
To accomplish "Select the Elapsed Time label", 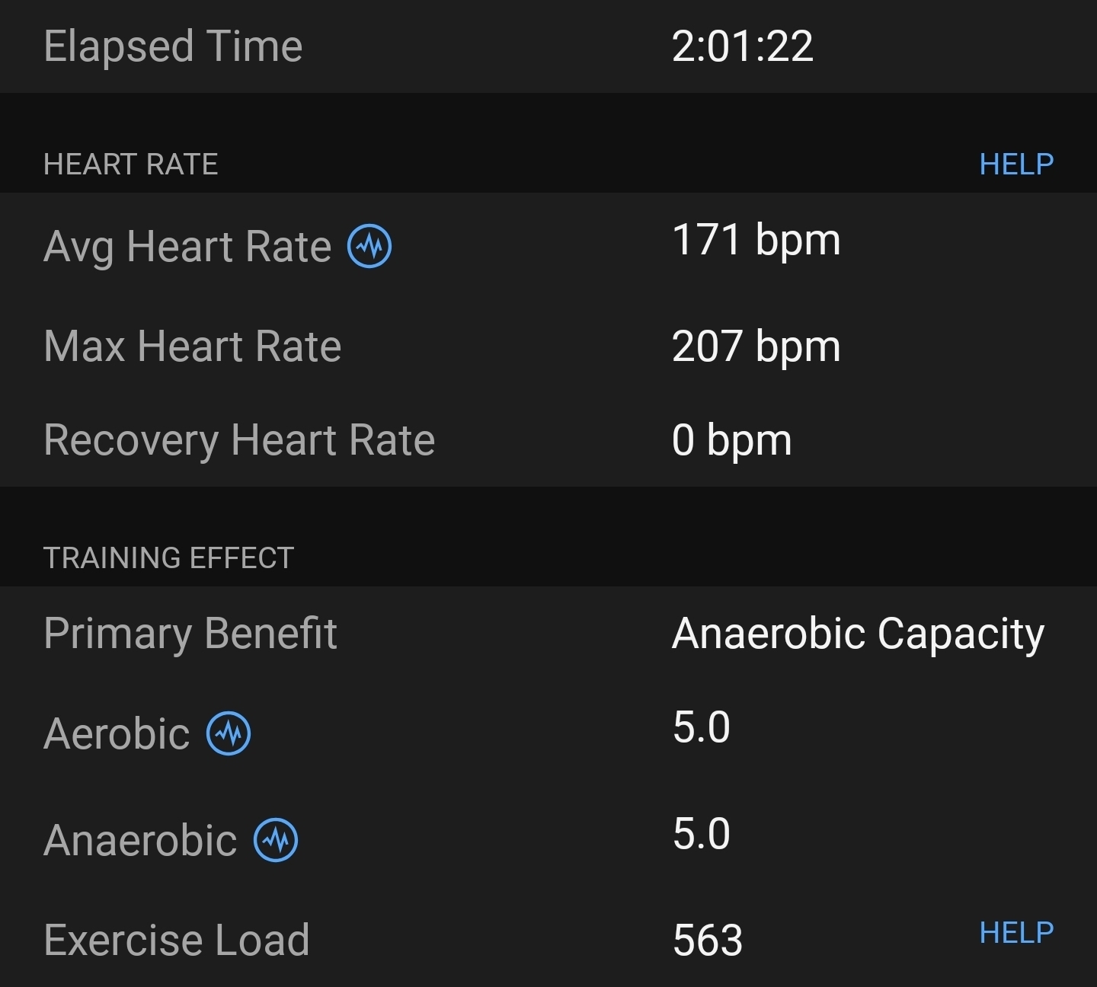I will 173,46.
